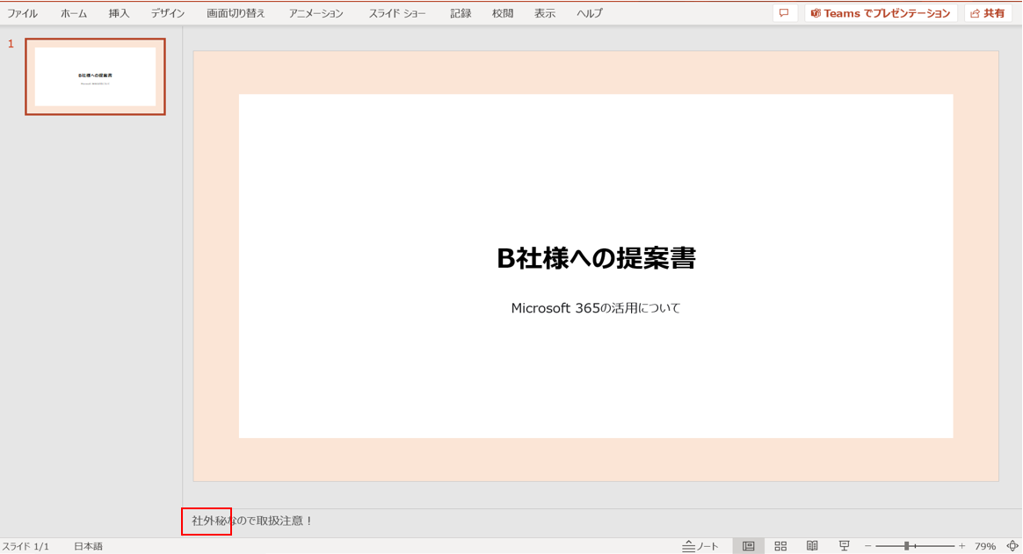Open the comments pane icon
Image resolution: width=1023 pixels, height=554 pixels.
(785, 13)
